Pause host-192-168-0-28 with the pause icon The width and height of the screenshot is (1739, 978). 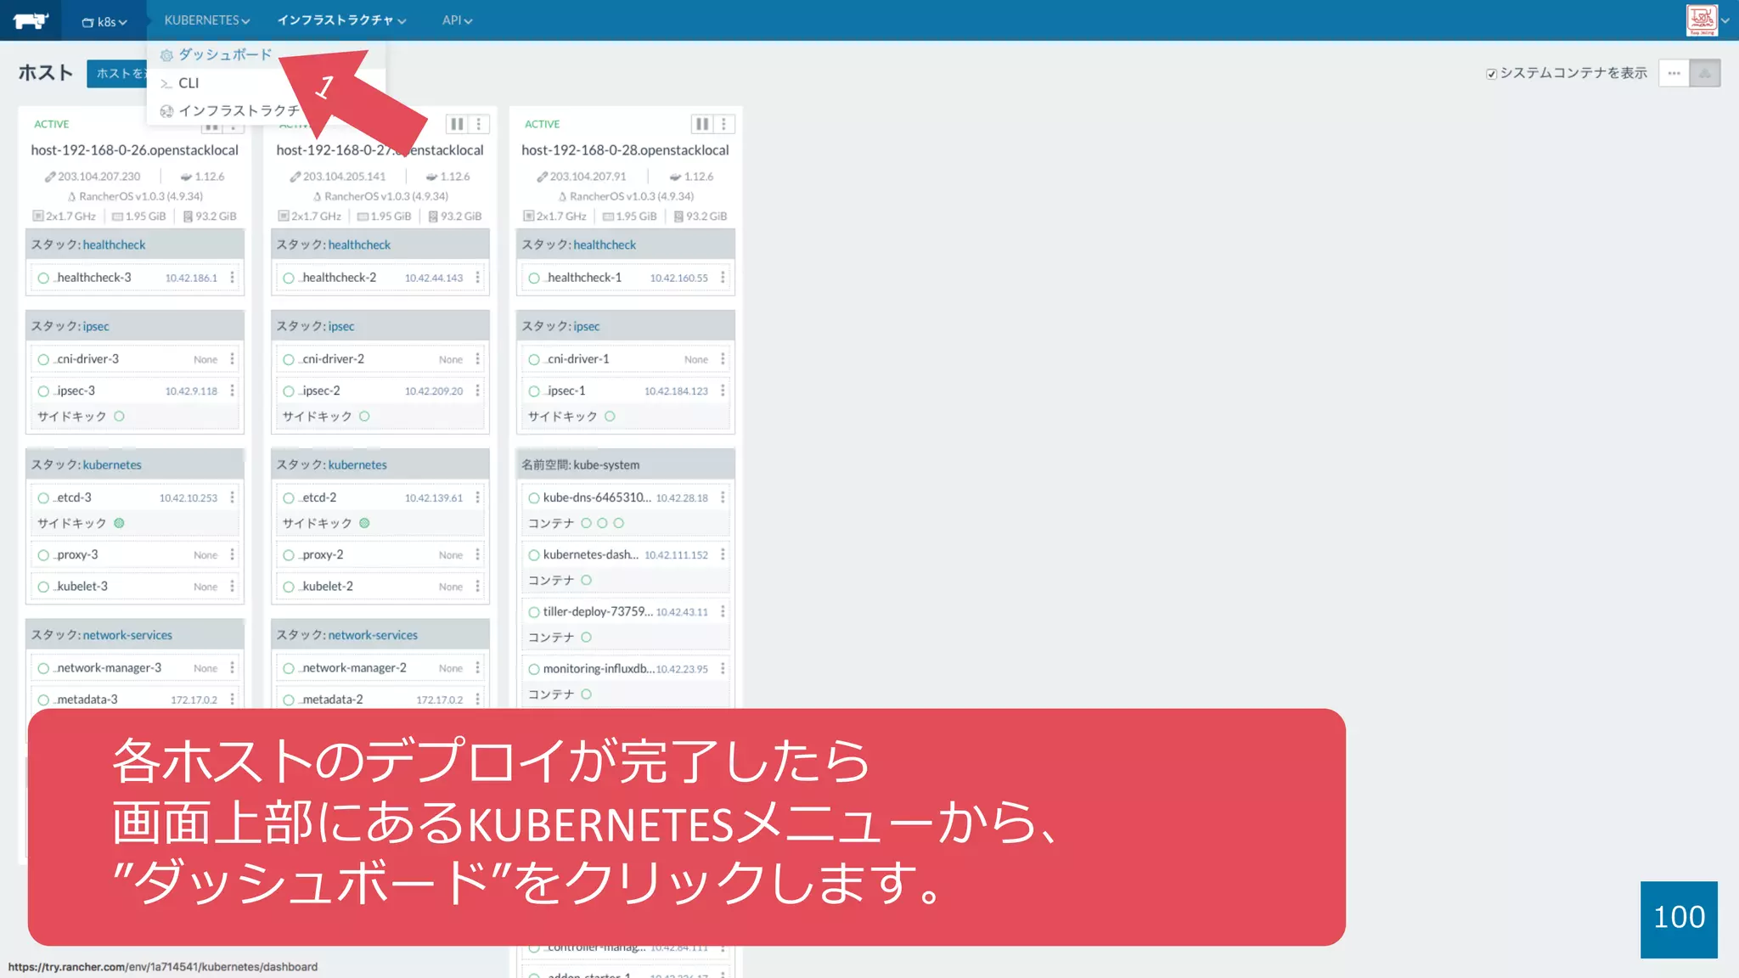(701, 124)
